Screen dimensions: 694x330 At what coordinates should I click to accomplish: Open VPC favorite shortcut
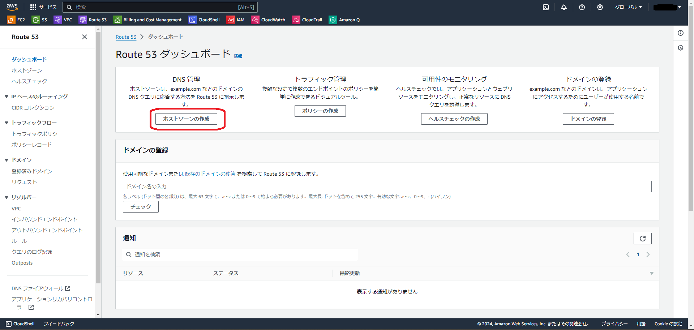coord(63,20)
